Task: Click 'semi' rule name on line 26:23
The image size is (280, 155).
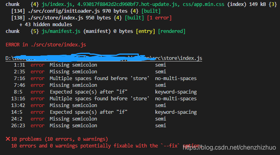Action: (161, 126)
